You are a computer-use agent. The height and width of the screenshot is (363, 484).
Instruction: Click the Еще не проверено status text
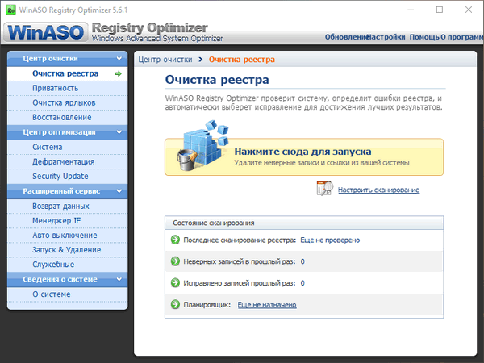pos(330,240)
